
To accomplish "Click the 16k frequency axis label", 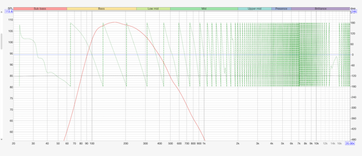I will point(339,144).
